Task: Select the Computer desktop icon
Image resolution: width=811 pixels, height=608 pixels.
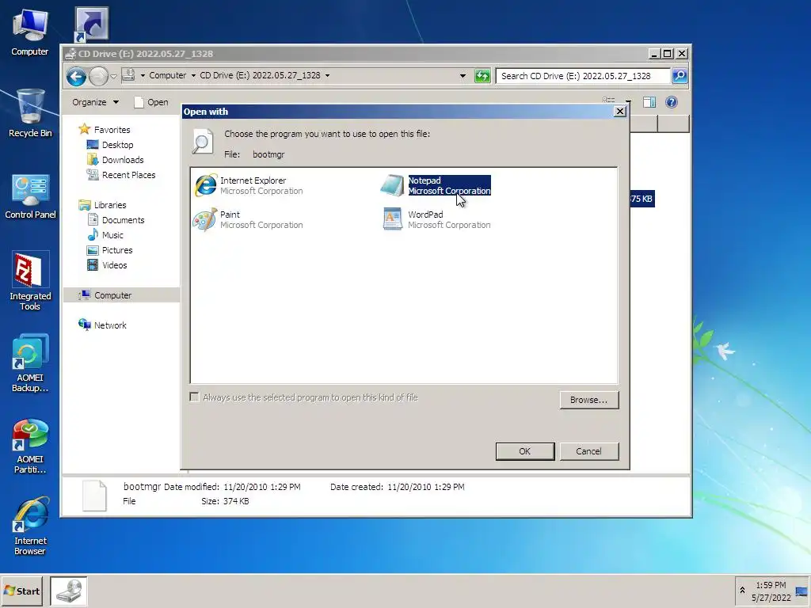Action: (30, 32)
